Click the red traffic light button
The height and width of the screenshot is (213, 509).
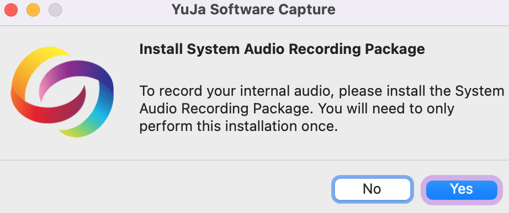tap(10, 10)
